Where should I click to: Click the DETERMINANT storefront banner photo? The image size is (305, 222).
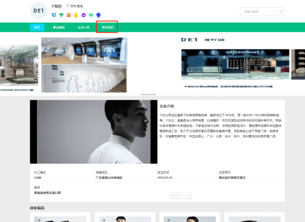tap(235, 64)
